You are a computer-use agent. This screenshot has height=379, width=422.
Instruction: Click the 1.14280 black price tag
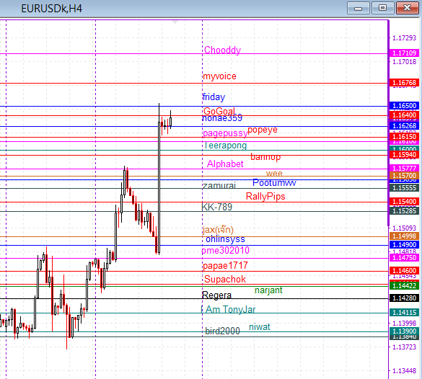[404, 298]
